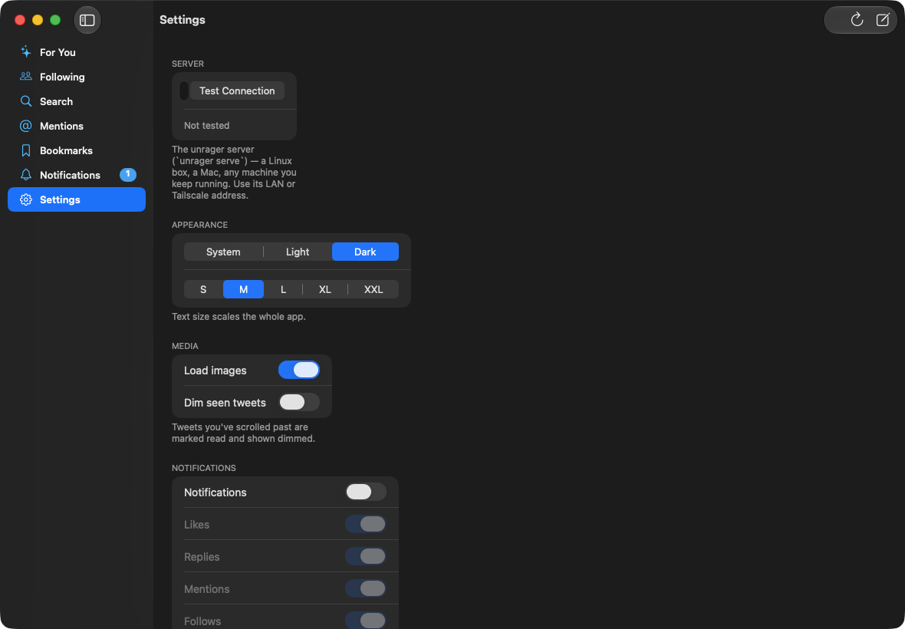Set text size to XXL
Screen dimensions: 905x629
point(374,289)
